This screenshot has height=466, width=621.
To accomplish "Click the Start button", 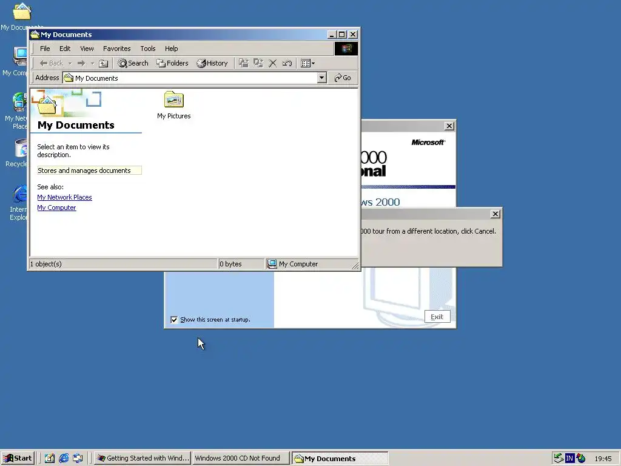I will click(18, 458).
